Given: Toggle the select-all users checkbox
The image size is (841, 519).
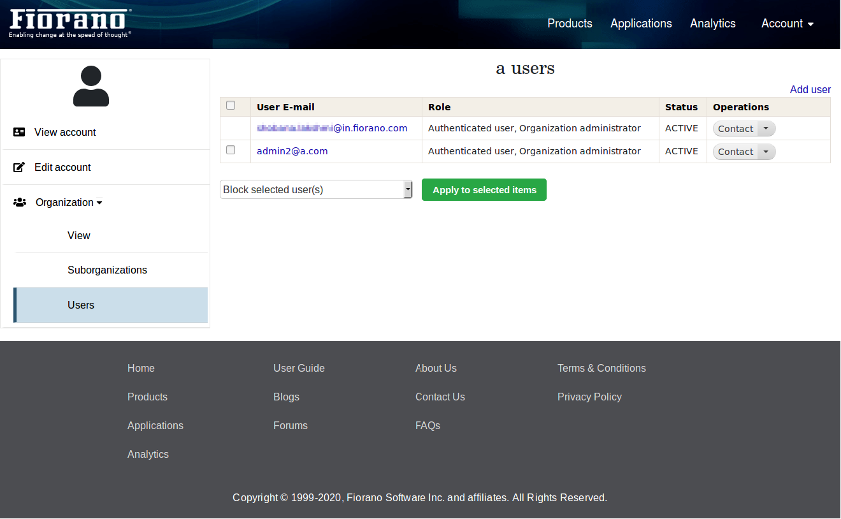Looking at the screenshot, I should pyautogui.click(x=231, y=106).
